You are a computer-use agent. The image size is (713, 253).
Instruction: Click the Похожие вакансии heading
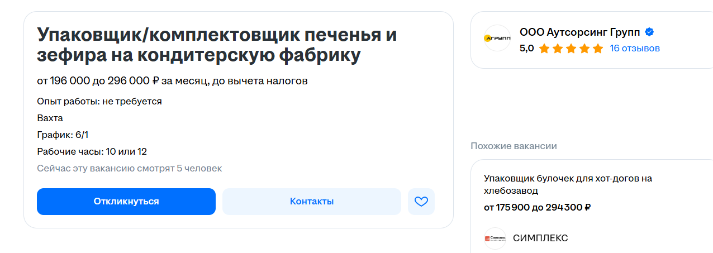pyautogui.click(x=514, y=146)
